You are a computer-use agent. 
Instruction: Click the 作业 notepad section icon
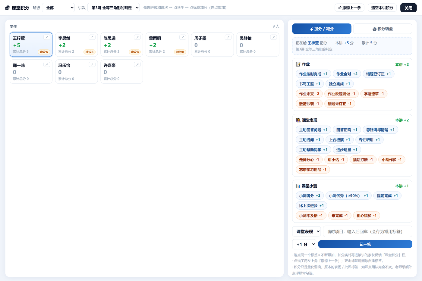[x=298, y=64]
